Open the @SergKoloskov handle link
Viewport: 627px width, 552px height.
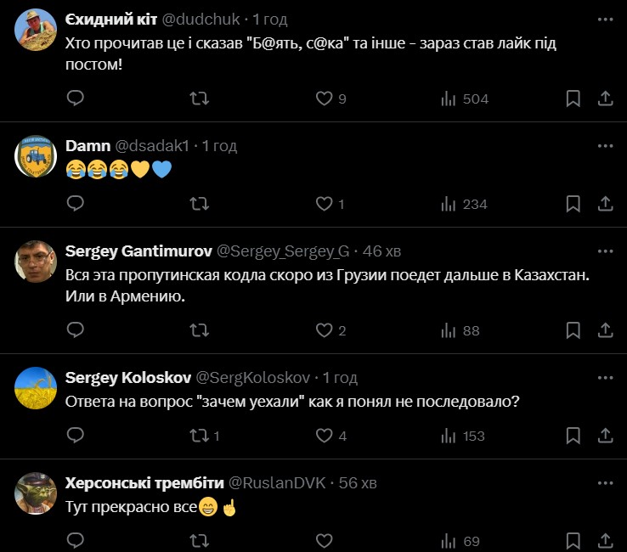(253, 377)
